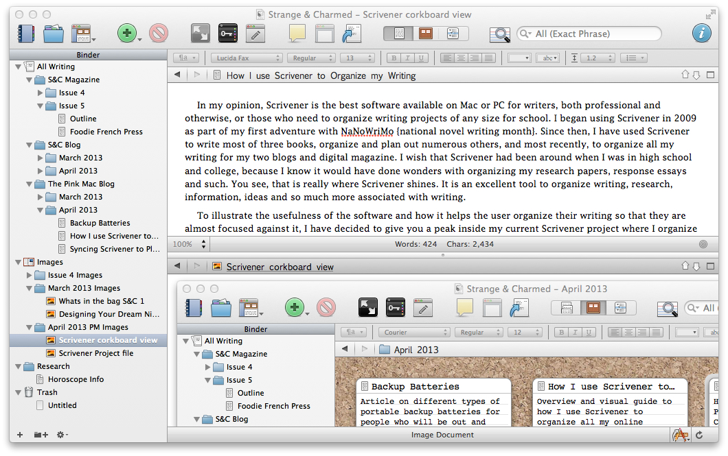Click the Wrap scrivenings window icon
The width and height of the screenshot is (728, 456).
tap(324, 34)
